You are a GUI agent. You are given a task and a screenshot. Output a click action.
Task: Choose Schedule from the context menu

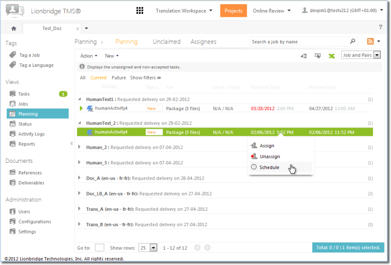pos(269,168)
